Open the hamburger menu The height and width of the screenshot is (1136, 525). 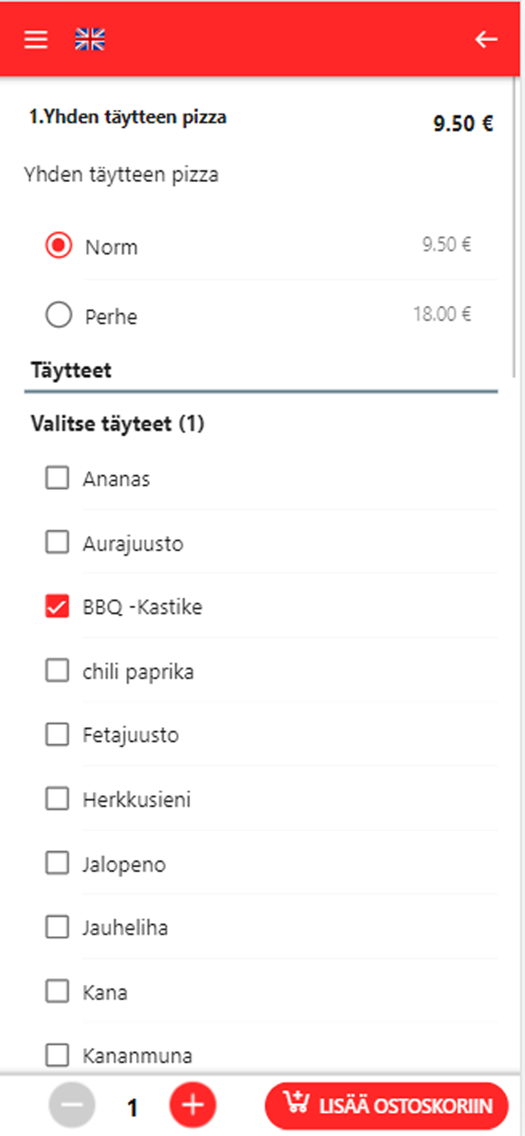click(x=36, y=39)
